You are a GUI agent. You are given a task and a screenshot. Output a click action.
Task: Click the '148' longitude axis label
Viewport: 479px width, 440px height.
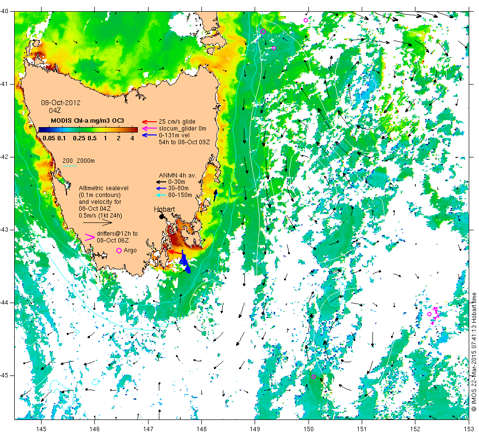(x=201, y=429)
